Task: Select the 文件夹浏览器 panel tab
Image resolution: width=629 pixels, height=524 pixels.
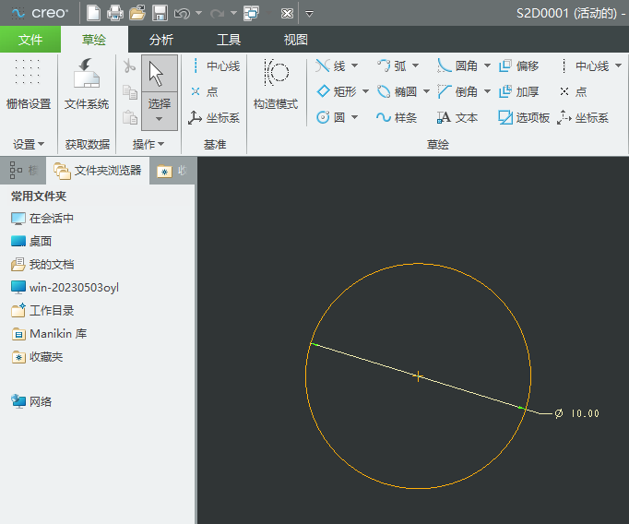Action: tap(99, 171)
